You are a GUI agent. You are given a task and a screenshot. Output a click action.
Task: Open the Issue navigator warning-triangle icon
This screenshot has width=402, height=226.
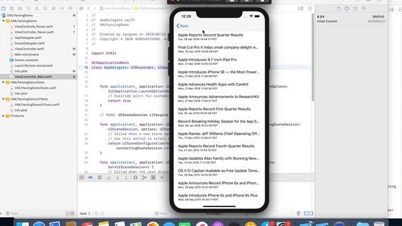tap(36, 8)
